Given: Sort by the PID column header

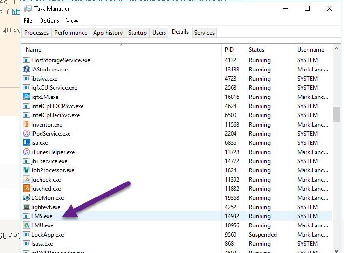Looking at the screenshot, I should [x=234, y=50].
